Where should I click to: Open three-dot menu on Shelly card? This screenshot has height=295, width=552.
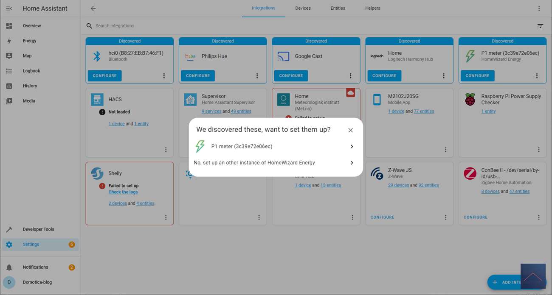pos(166,217)
